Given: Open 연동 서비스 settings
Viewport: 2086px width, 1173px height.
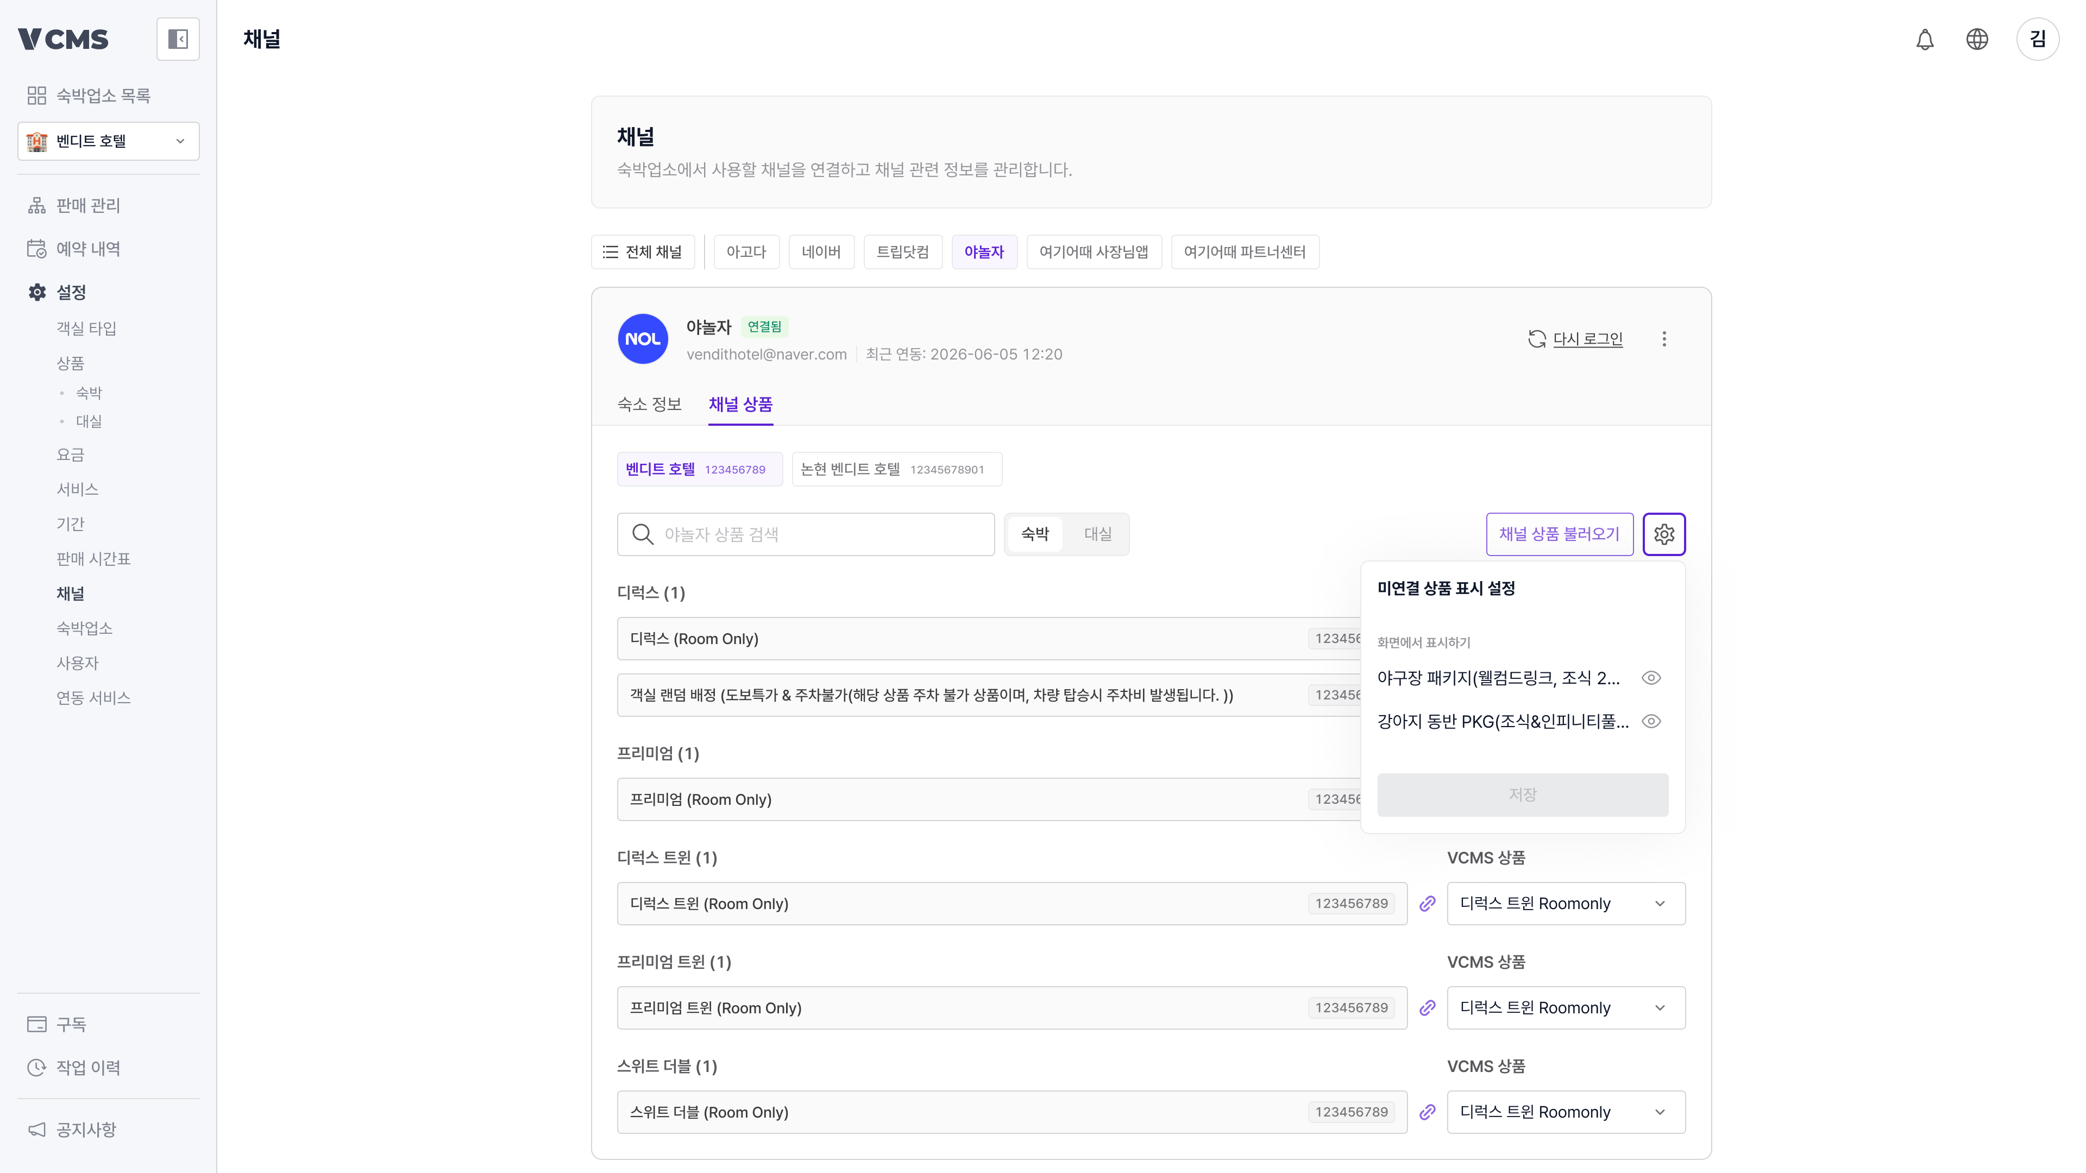Looking at the screenshot, I should click(x=93, y=698).
